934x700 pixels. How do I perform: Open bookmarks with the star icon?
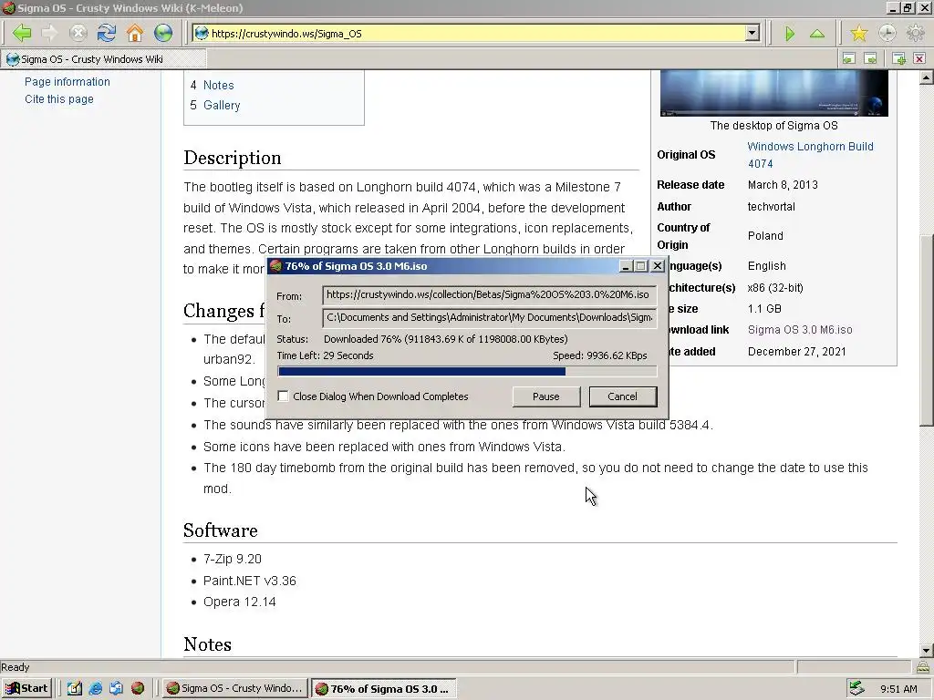coord(859,34)
